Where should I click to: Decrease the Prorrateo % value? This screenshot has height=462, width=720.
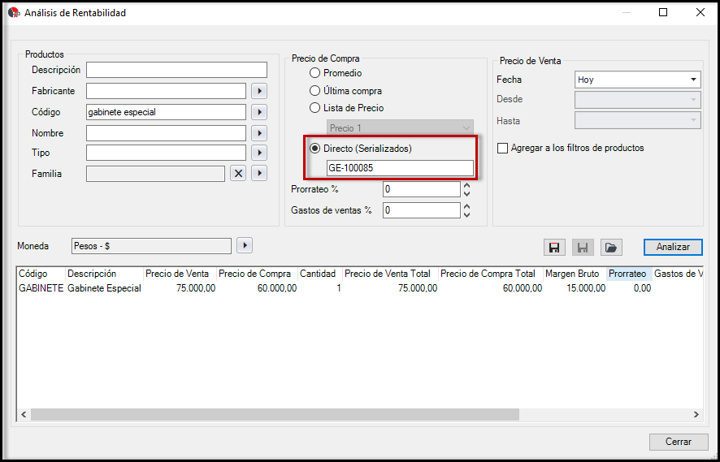(x=467, y=193)
